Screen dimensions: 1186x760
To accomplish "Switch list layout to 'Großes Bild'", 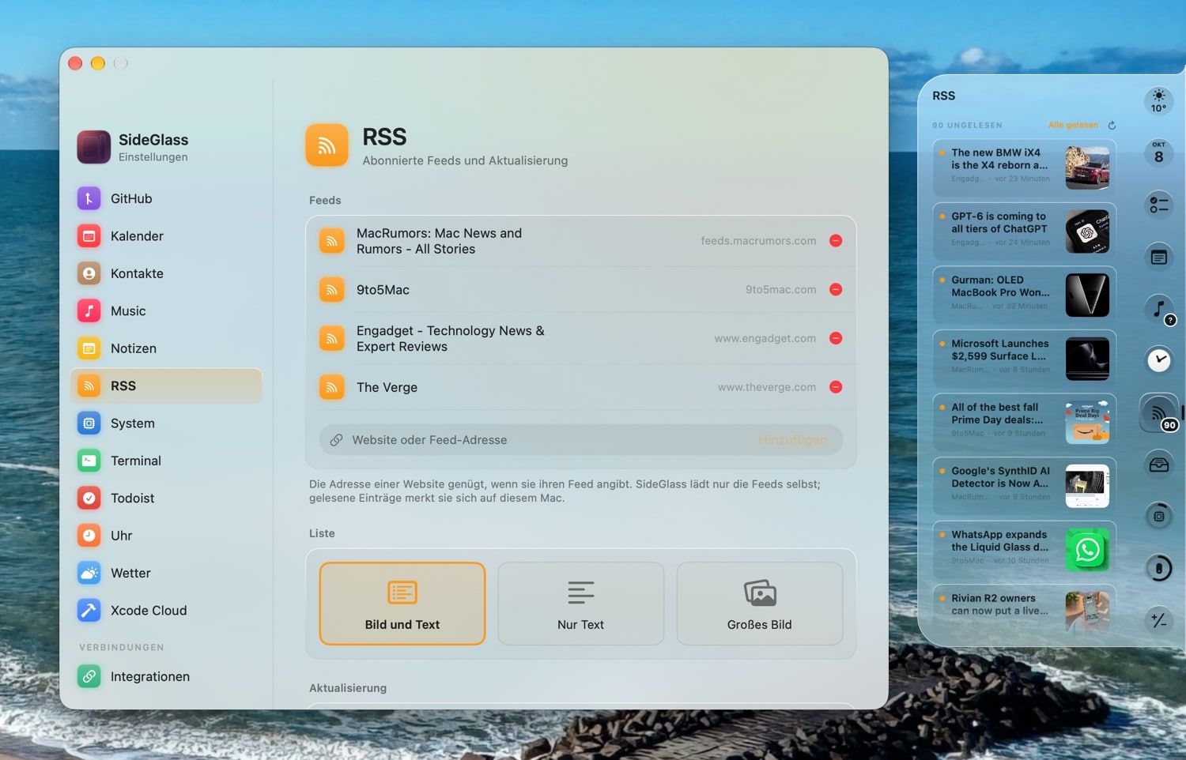I will (x=760, y=604).
